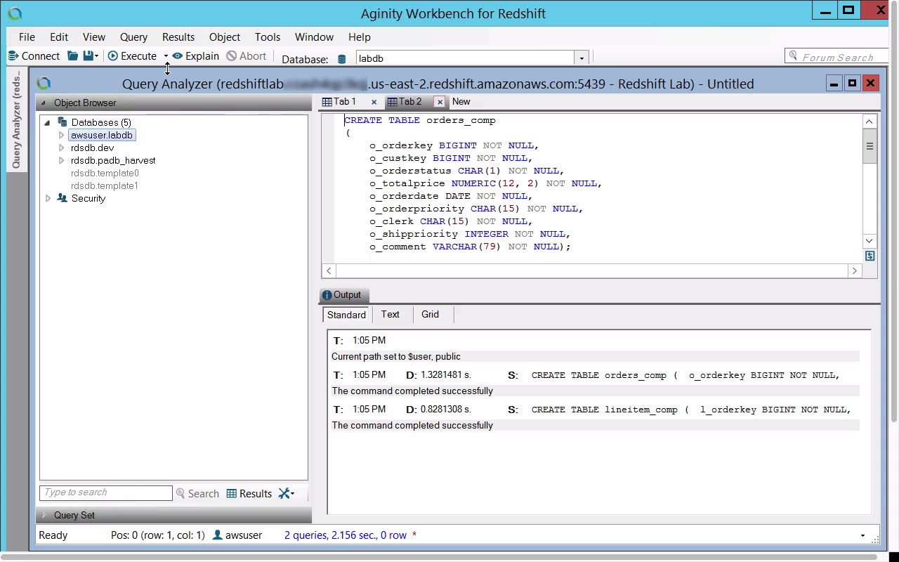Click the New tab button
Image resolution: width=899 pixels, height=562 pixels.
point(461,102)
